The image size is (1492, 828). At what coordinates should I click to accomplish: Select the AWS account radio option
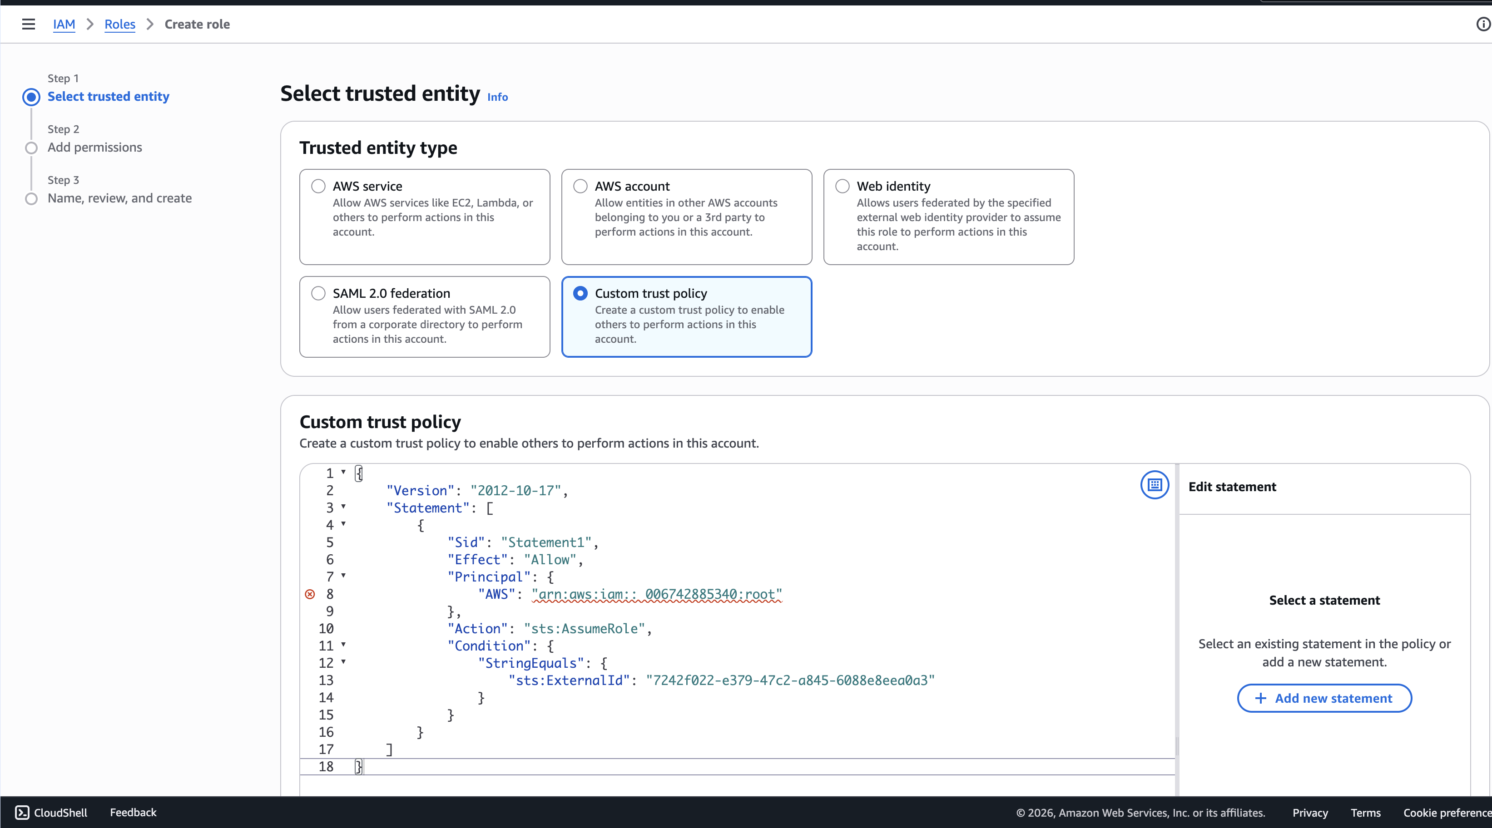click(x=580, y=186)
